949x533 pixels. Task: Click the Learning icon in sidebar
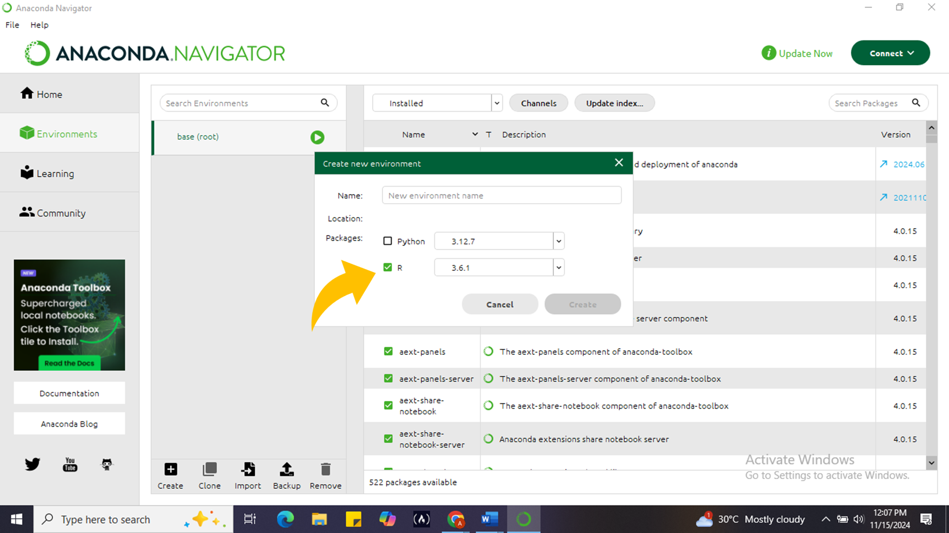(26, 173)
